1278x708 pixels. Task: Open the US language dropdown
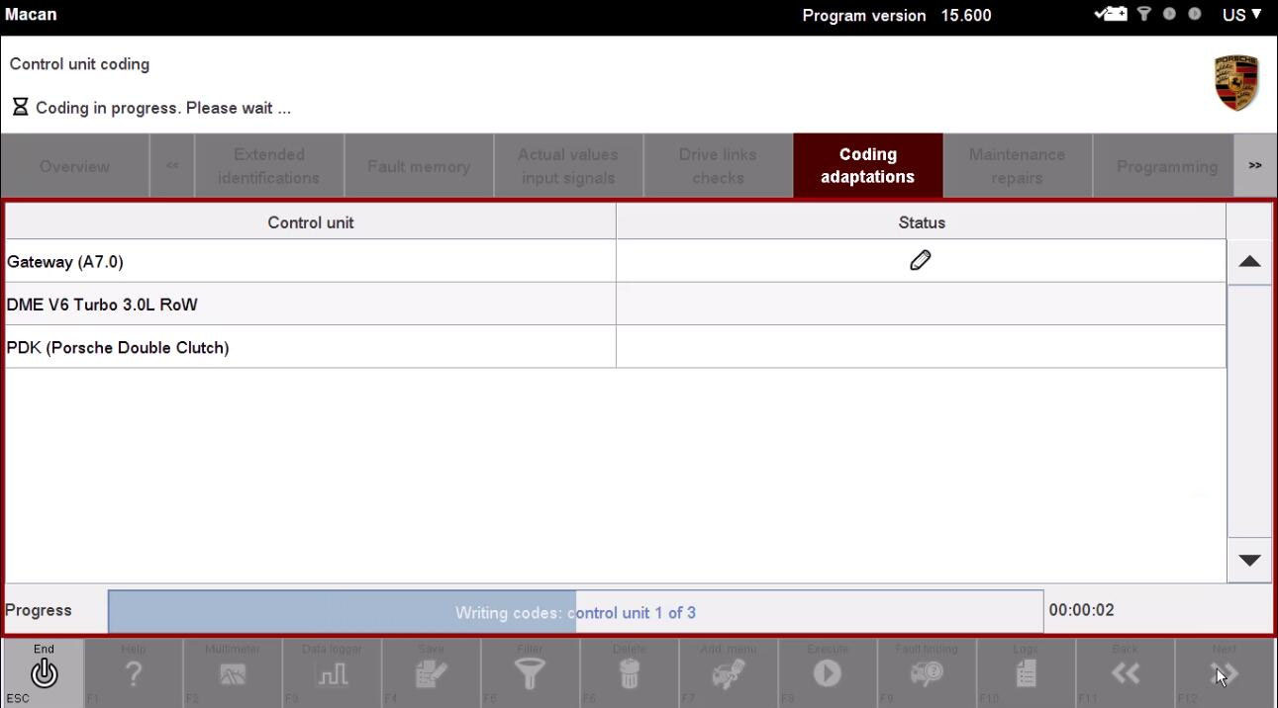pyautogui.click(x=1242, y=14)
